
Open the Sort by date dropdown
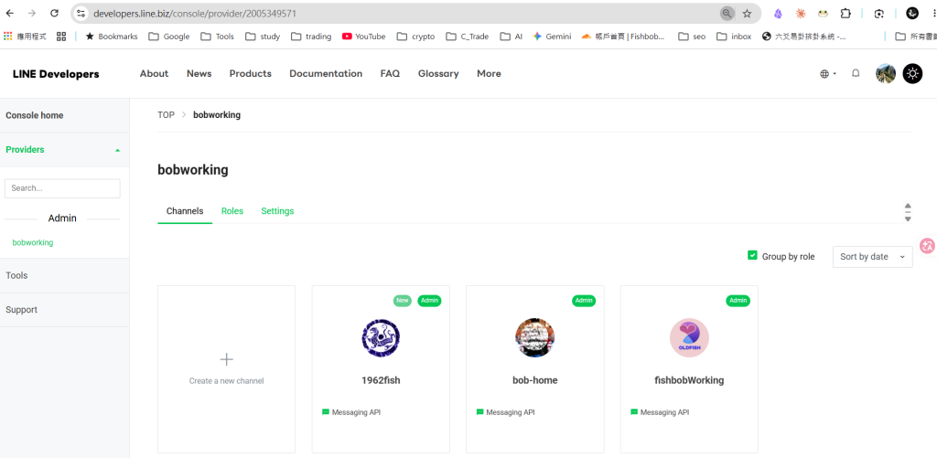pyautogui.click(x=872, y=257)
